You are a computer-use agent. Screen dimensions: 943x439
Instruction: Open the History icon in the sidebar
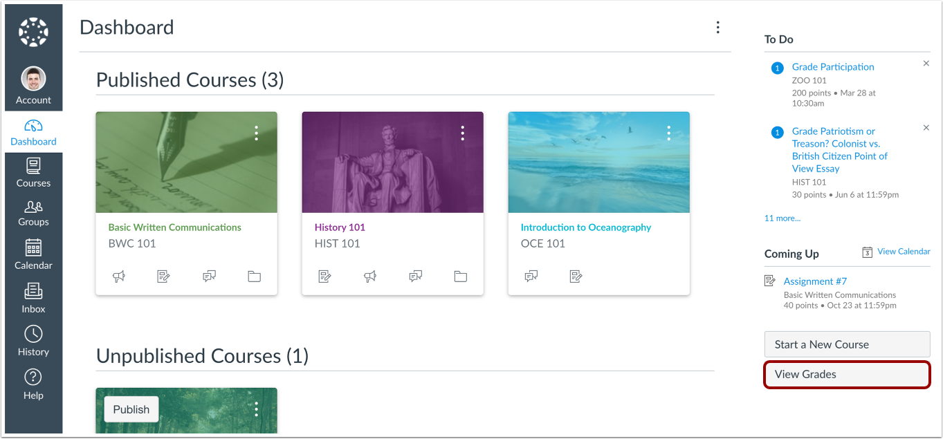click(33, 340)
